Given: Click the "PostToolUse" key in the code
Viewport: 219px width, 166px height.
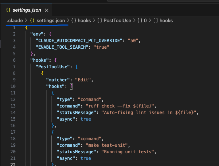Looking at the screenshot, I should coord(53,67).
